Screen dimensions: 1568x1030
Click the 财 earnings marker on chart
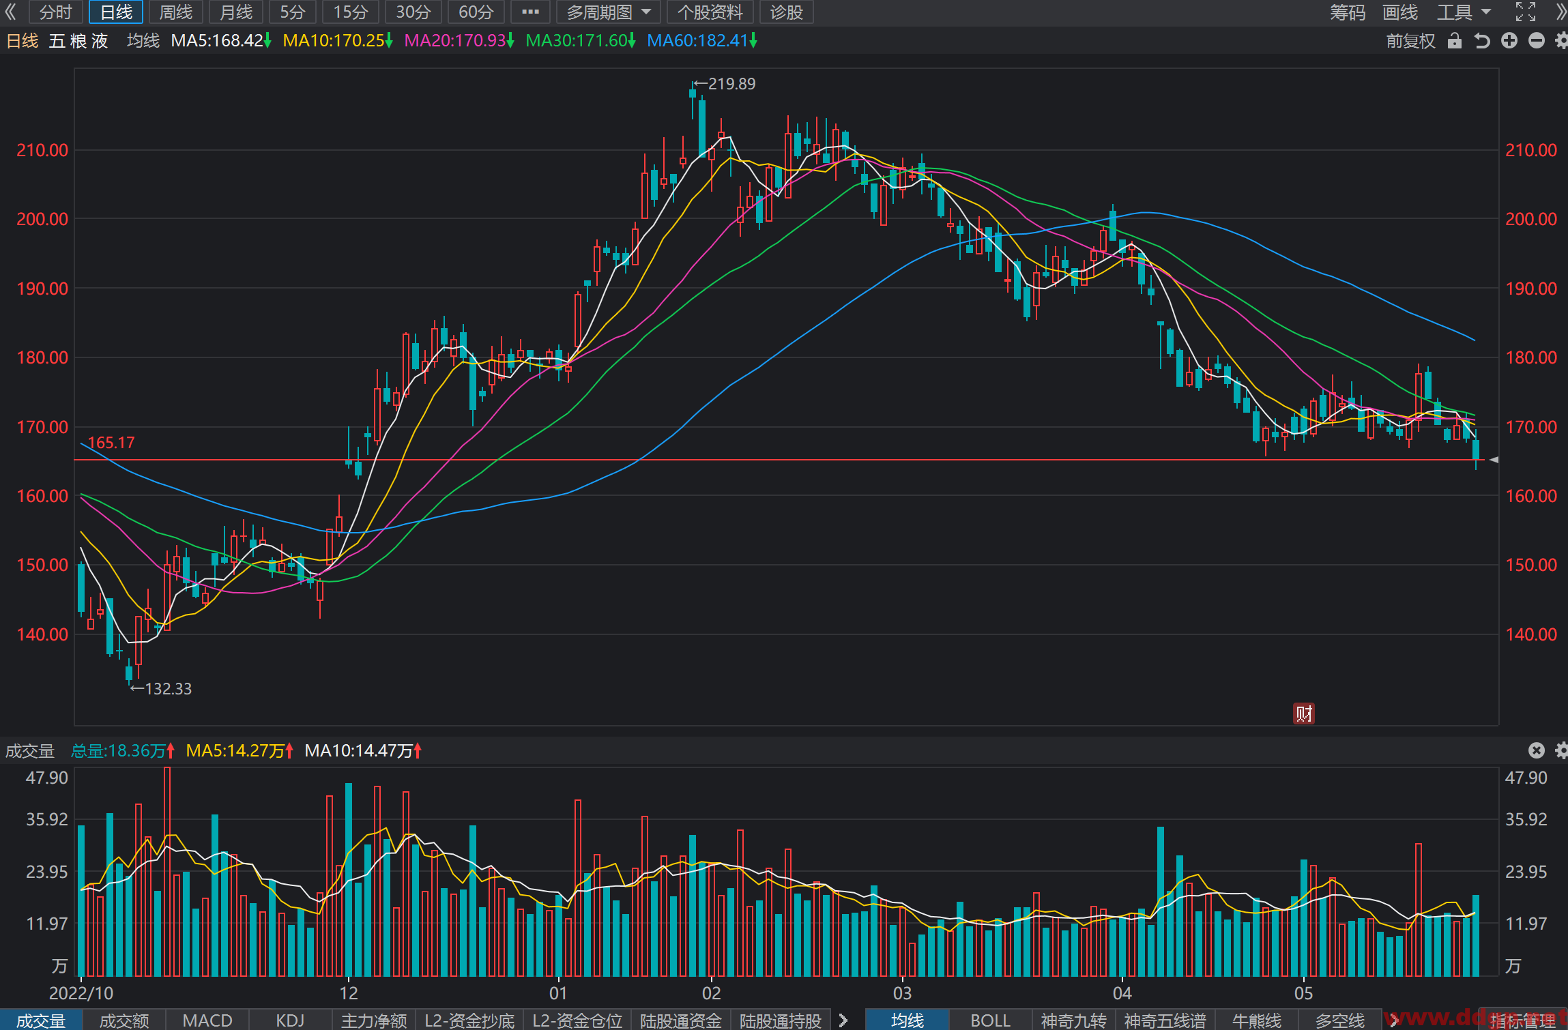(x=1304, y=713)
